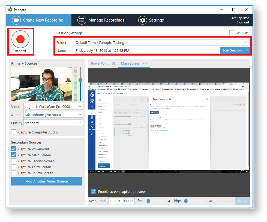Image resolution: width=267 pixels, height=222 pixels.
Task: Check Capture Fourth Screen
Action: coord(14,173)
